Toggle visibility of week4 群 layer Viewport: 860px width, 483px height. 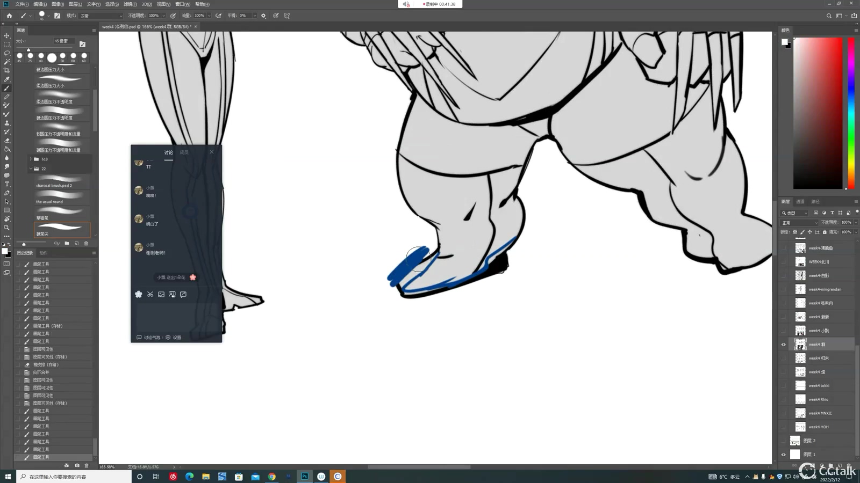coord(784,345)
